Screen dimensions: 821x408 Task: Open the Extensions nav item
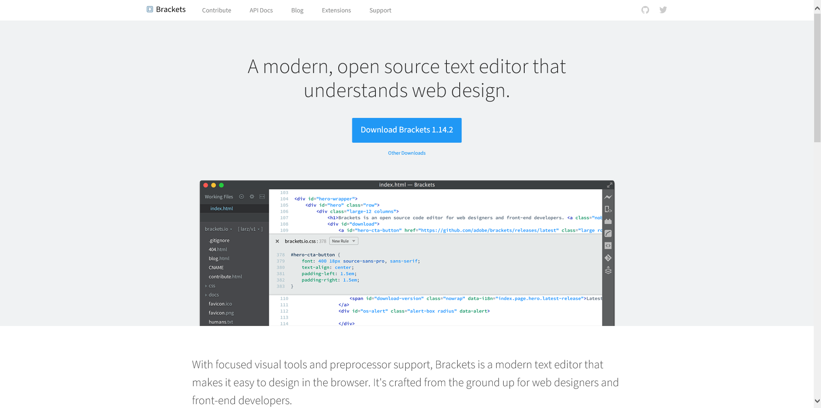click(337, 10)
